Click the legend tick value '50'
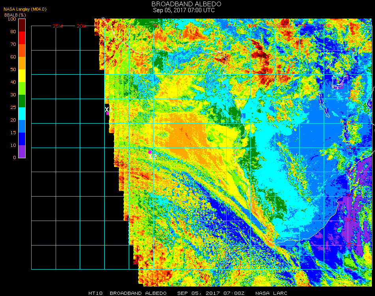The height and width of the screenshot is (296, 375). (13, 69)
